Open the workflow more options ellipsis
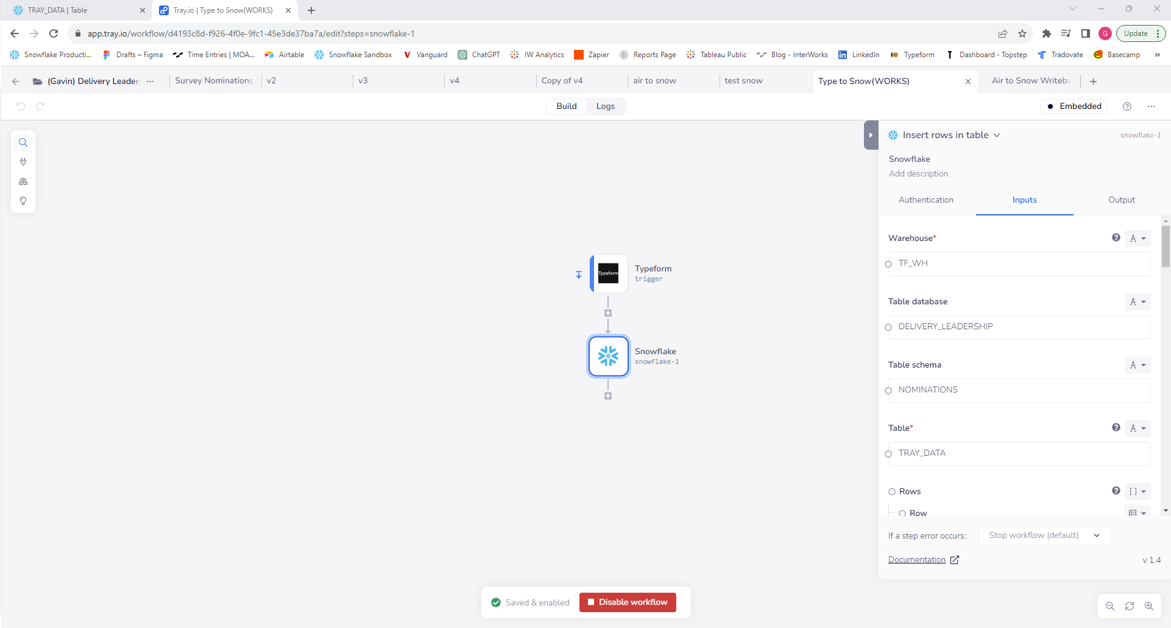The image size is (1171, 628). click(1152, 106)
